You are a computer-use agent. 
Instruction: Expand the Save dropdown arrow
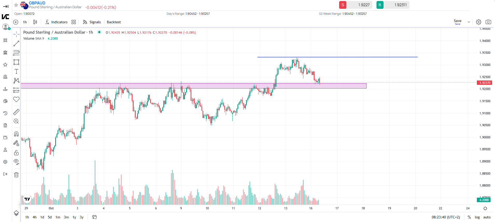(469, 22)
